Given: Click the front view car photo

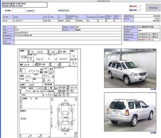Looking at the screenshot, I should [x=130, y=68].
